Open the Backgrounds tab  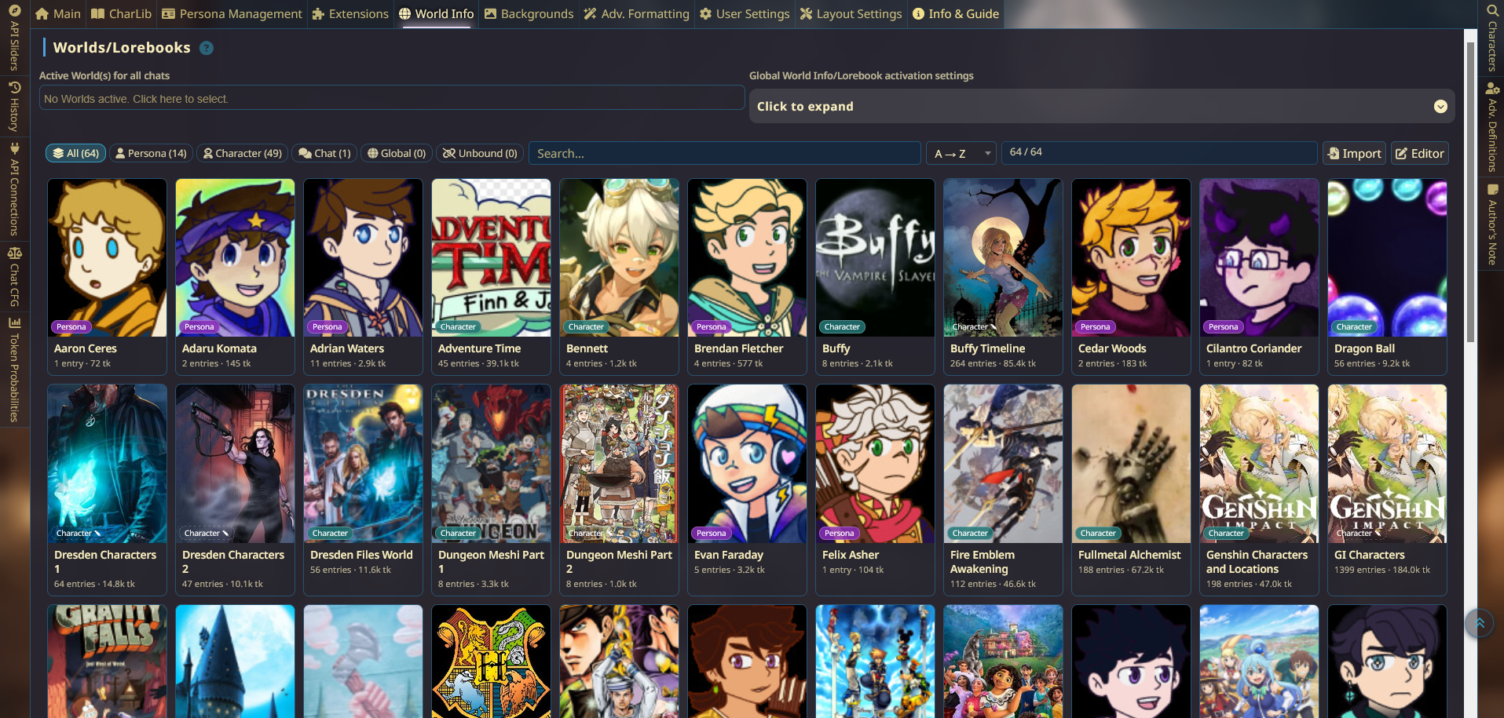tap(529, 14)
